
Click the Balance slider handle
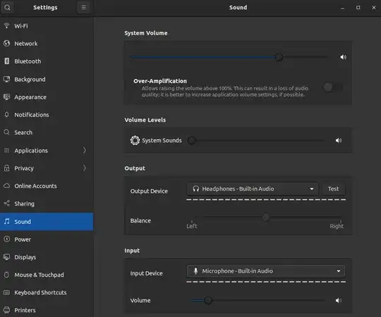[266, 217]
